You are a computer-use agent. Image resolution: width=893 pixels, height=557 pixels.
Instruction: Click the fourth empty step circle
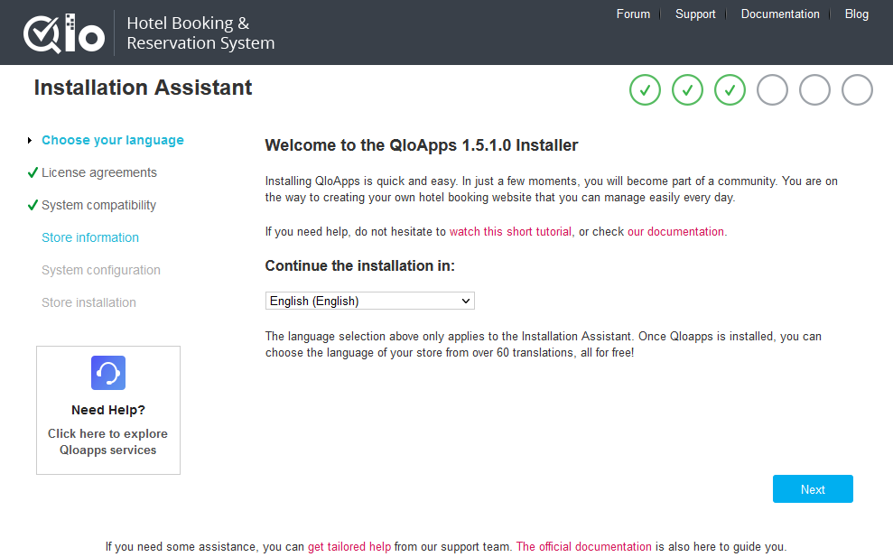tap(772, 90)
